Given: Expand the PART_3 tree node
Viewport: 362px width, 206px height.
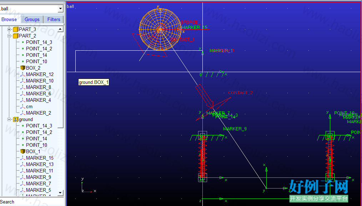Looking at the screenshot, I should 9,29.
